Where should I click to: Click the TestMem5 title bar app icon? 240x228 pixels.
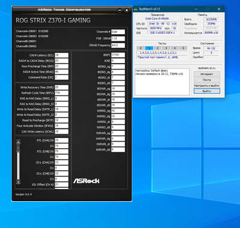point(136,9)
